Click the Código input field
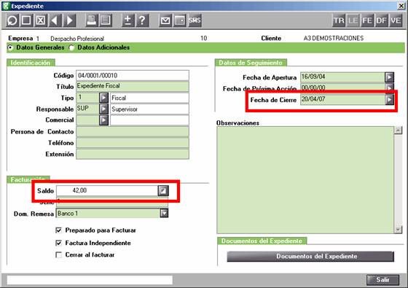408x288 pixels. pos(133,76)
